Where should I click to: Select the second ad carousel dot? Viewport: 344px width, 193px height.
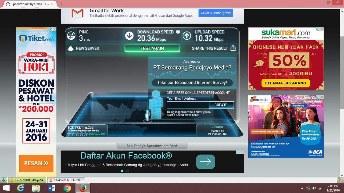[127, 171]
